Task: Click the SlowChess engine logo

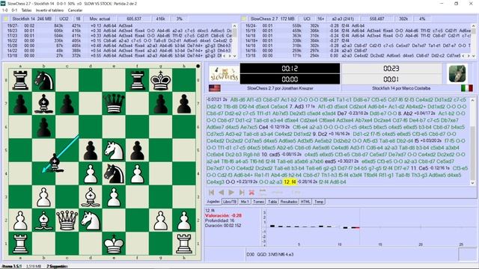Action: [x=224, y=73]
